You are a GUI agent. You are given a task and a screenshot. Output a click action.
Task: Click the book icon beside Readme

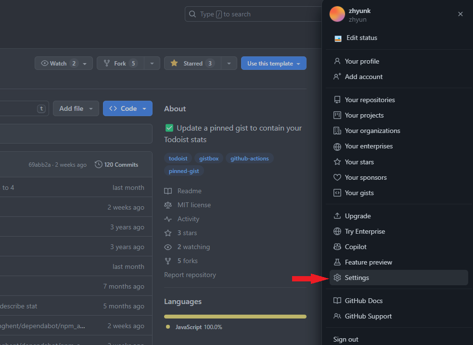[168, 191]
